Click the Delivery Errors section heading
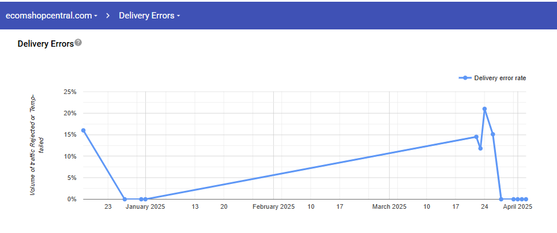 tap(46, 44)
